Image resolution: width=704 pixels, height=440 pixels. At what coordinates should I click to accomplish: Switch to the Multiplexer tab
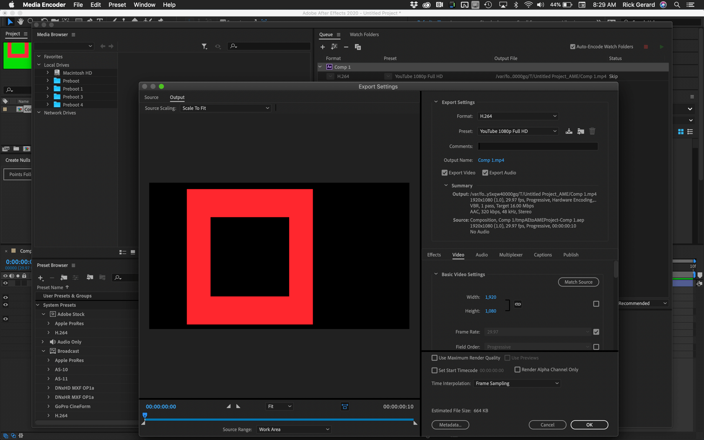click(x=511, y=255)
